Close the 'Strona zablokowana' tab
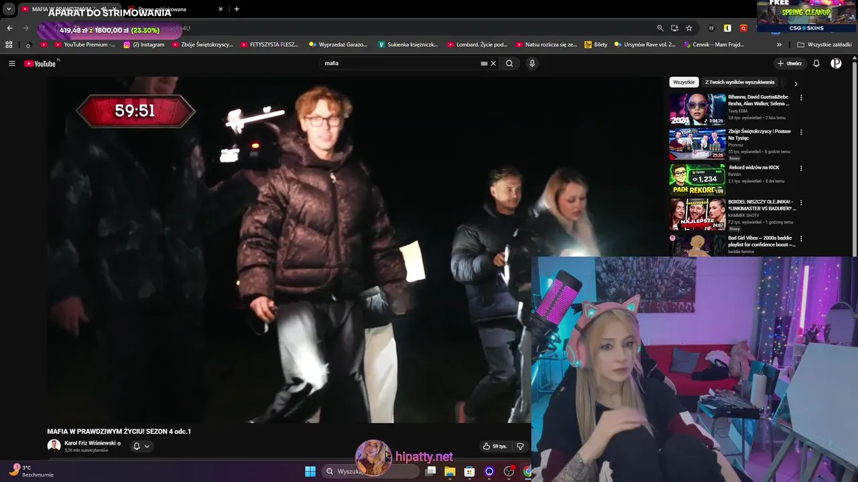 click(221, 9)
